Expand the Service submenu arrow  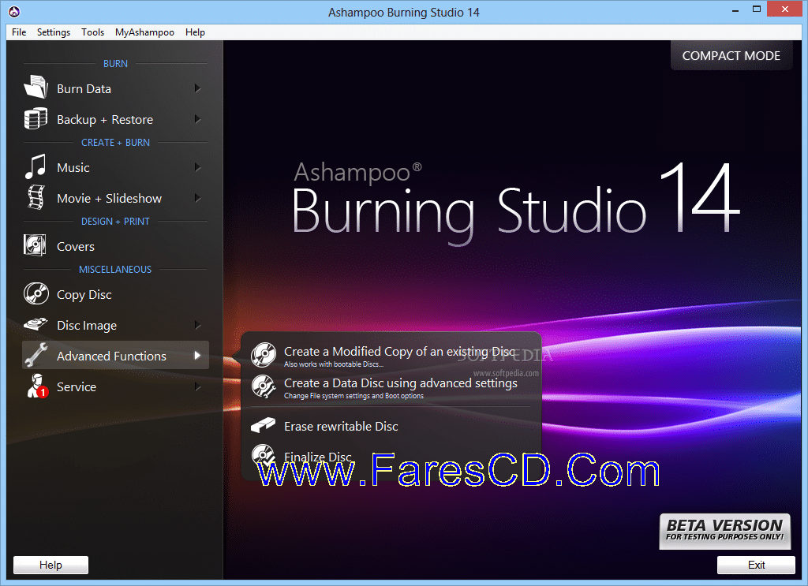(197, 386)
